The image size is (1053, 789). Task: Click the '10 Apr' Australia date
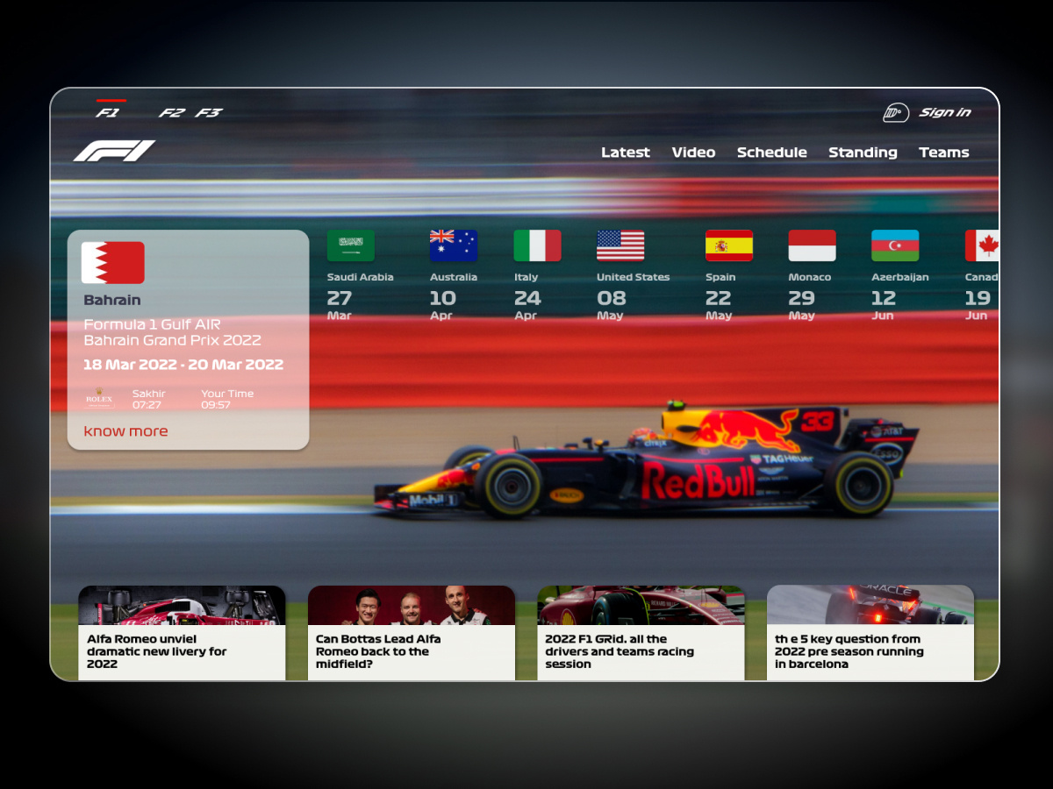(443, 304)
